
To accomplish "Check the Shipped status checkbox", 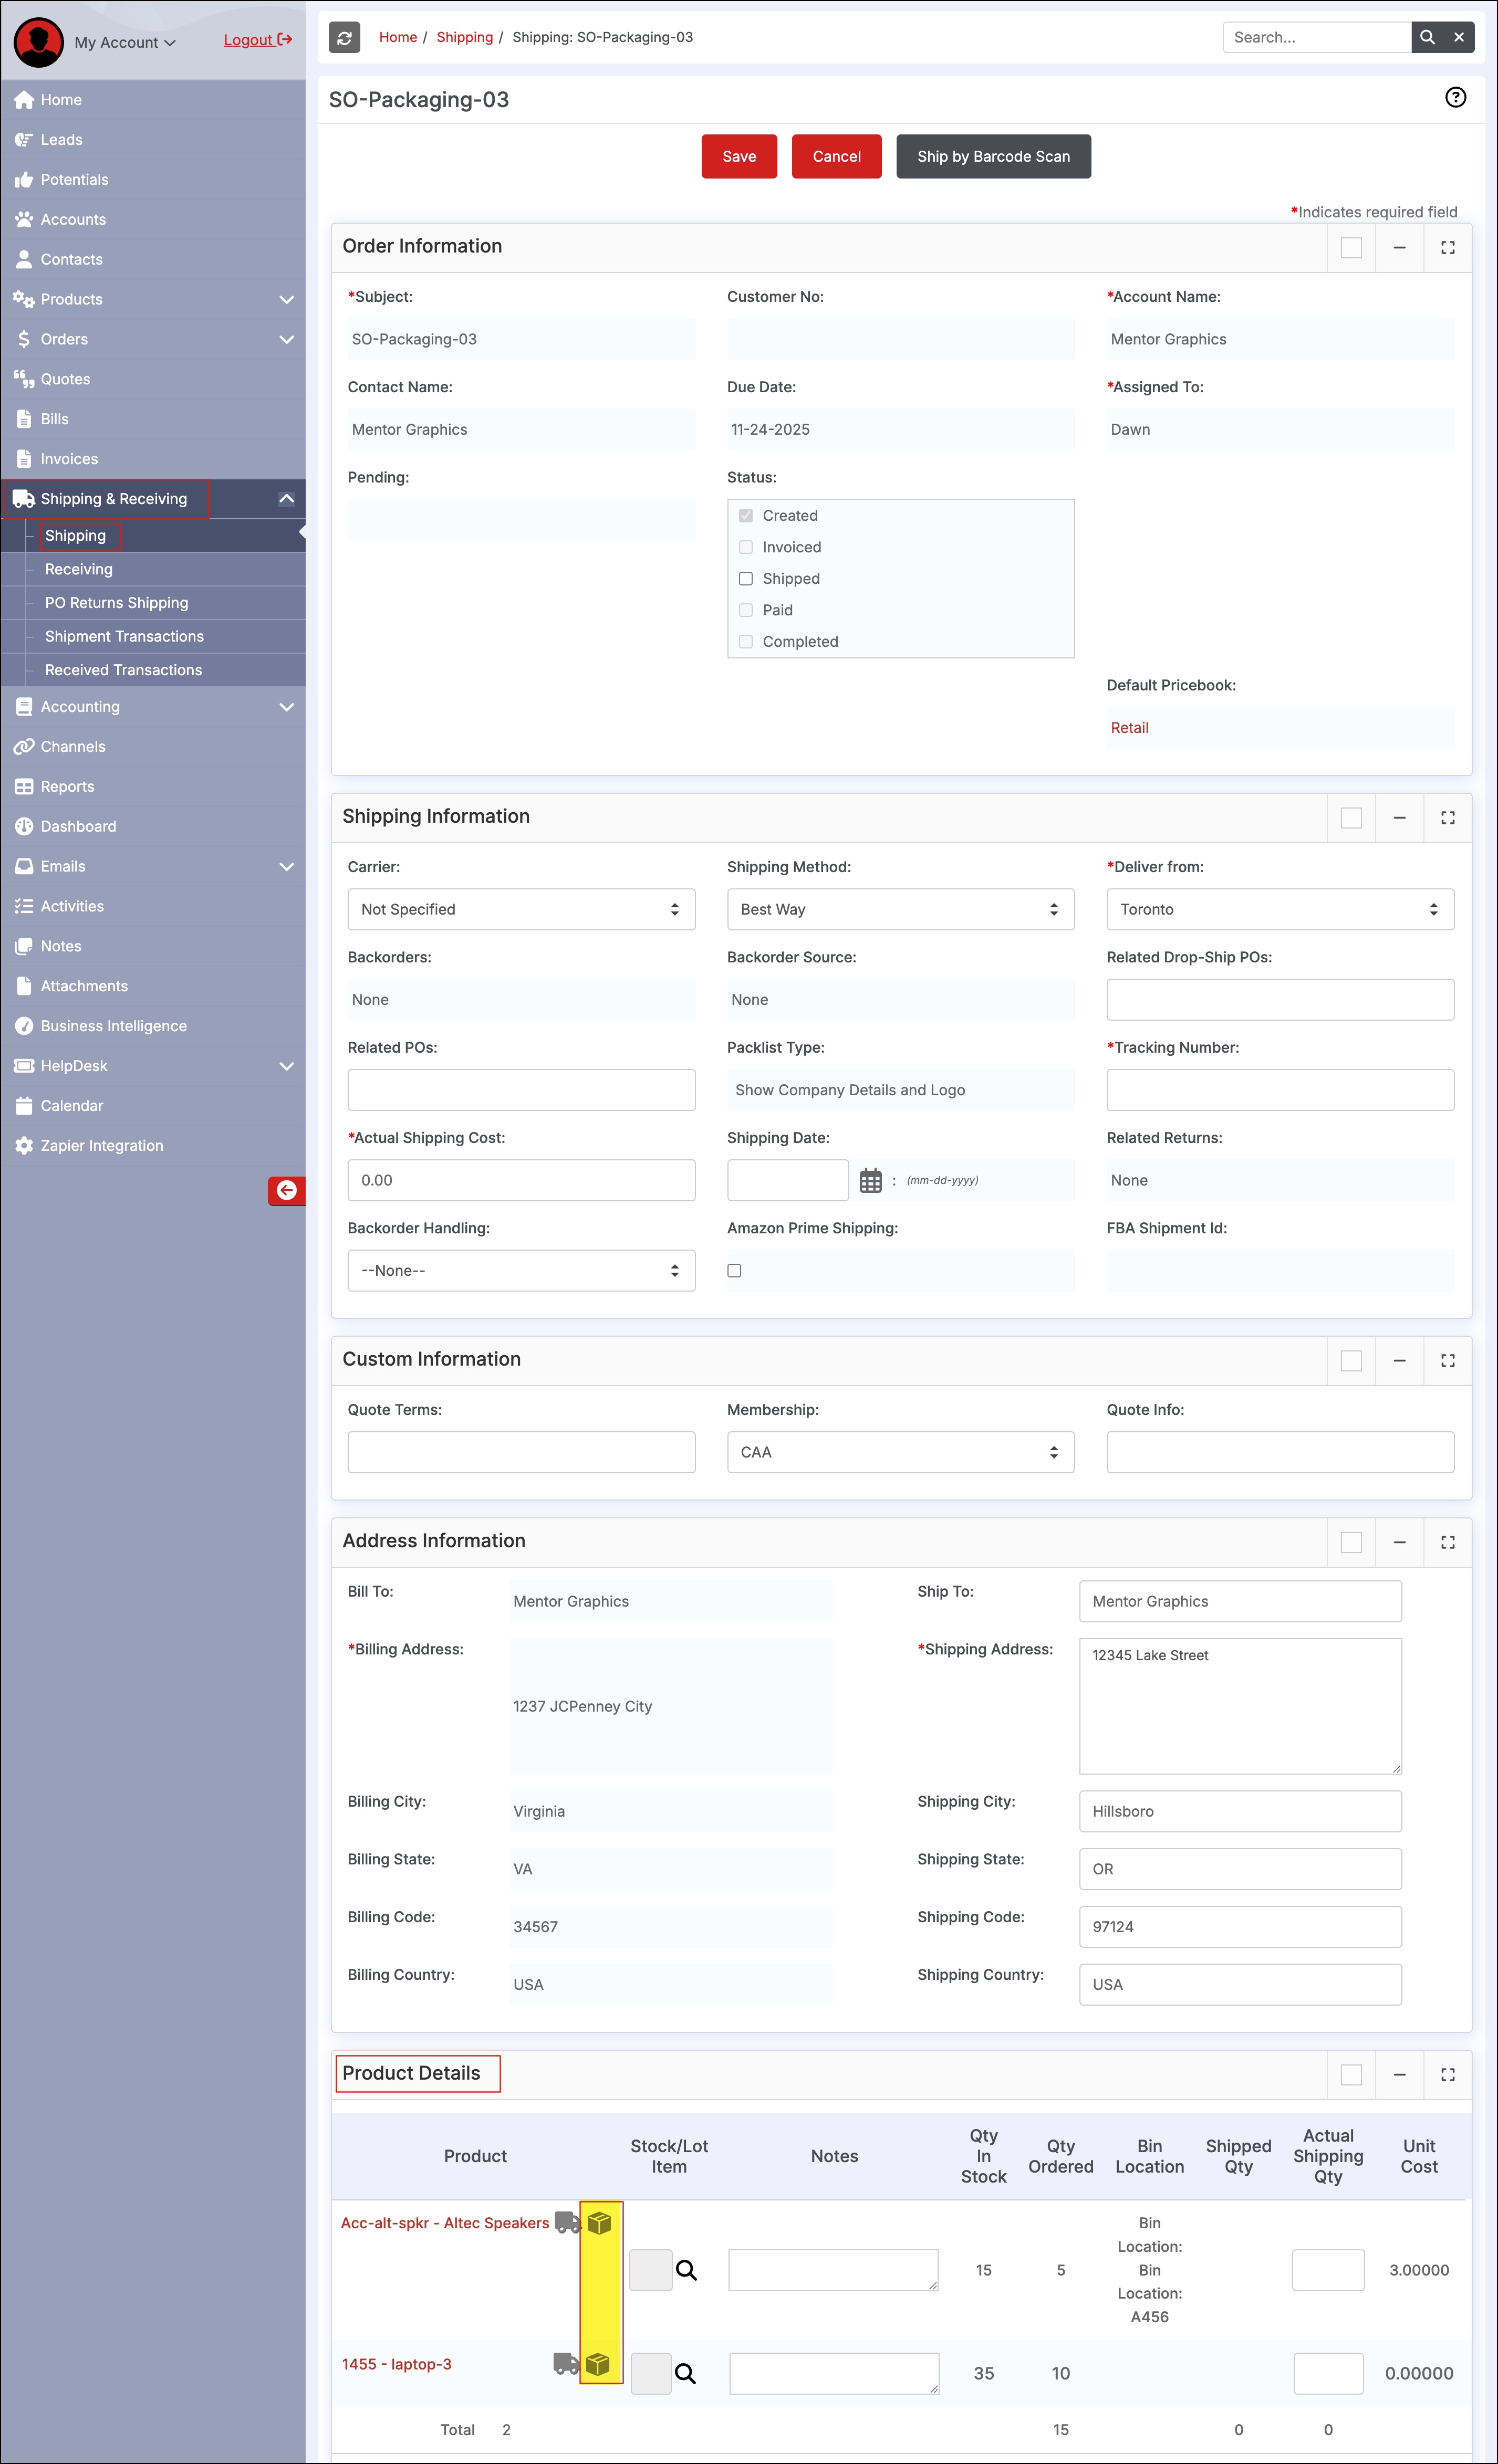I will click(x=745, y=579).
